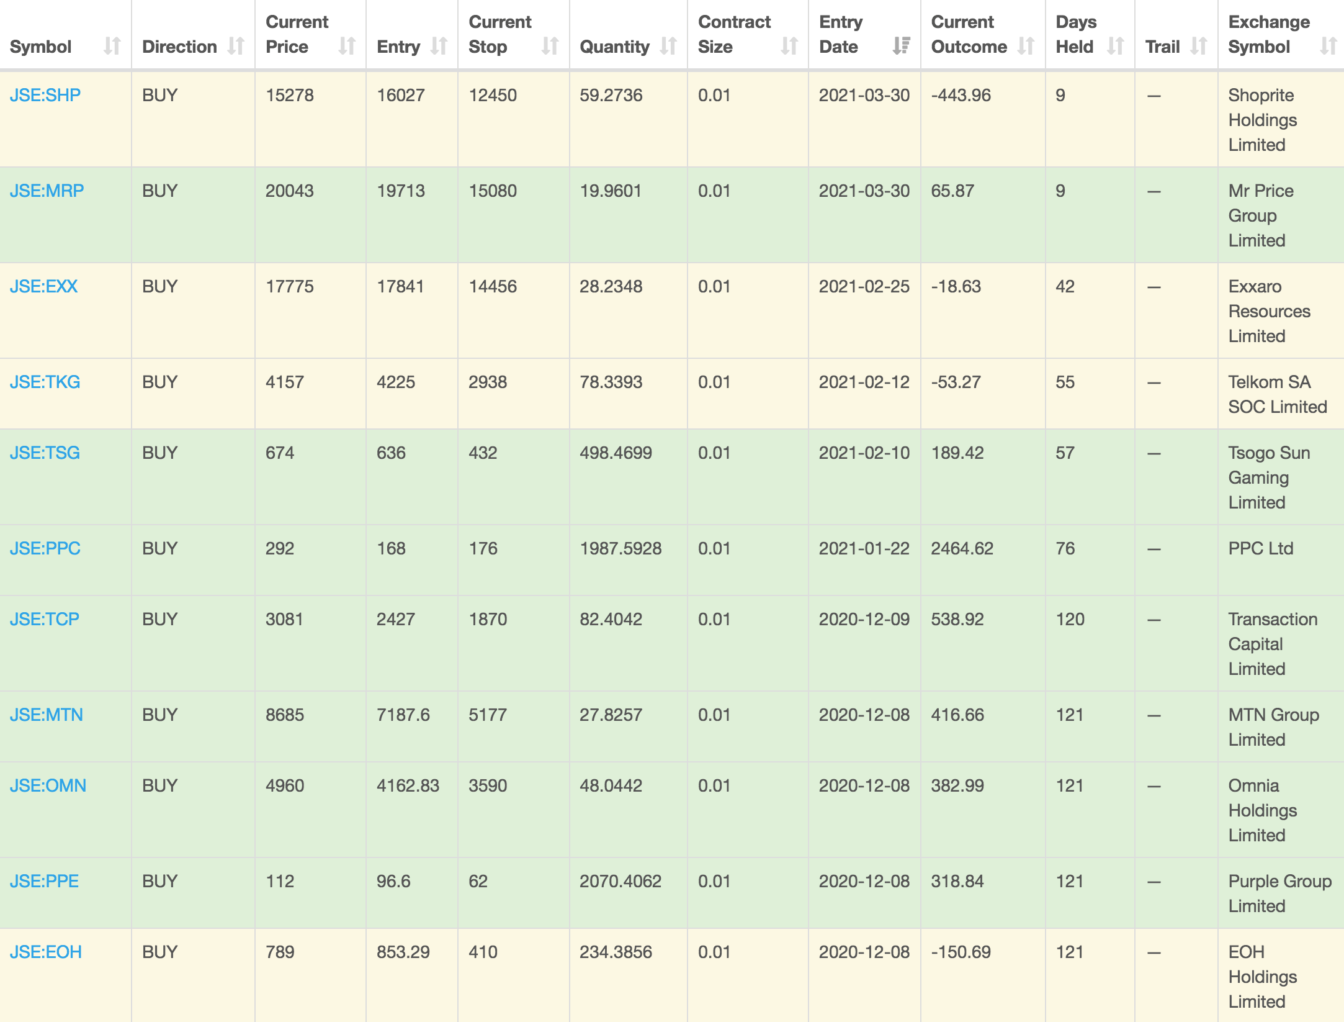Select outcome -150.69 cell
The height and width of the screenshot is (1022, 1344).
tap(983, 975)
